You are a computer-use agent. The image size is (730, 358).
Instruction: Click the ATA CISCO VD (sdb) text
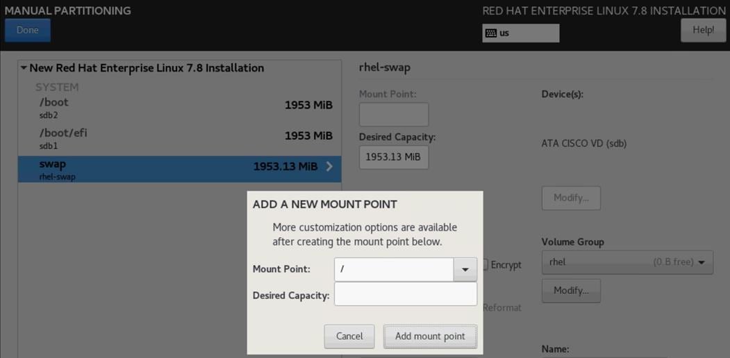click(584, 144)
